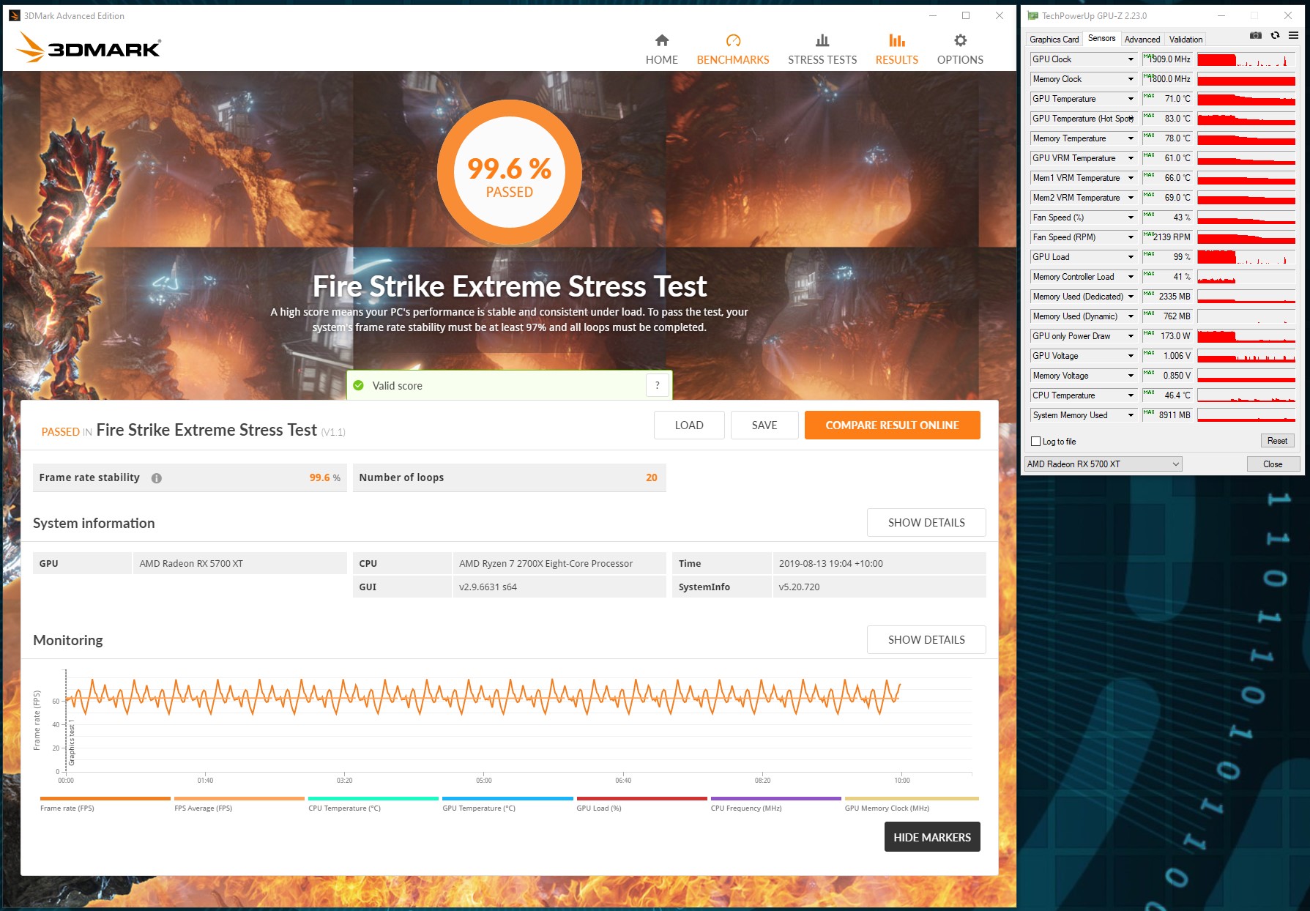Click the HIDE MARKERS button
Image resolution: width=1310 pixels, height=911 pixels.
pos(932,837)
